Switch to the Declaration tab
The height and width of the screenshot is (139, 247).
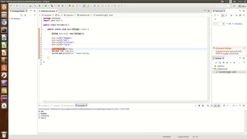pyautogui.click(x=68, y=105)
